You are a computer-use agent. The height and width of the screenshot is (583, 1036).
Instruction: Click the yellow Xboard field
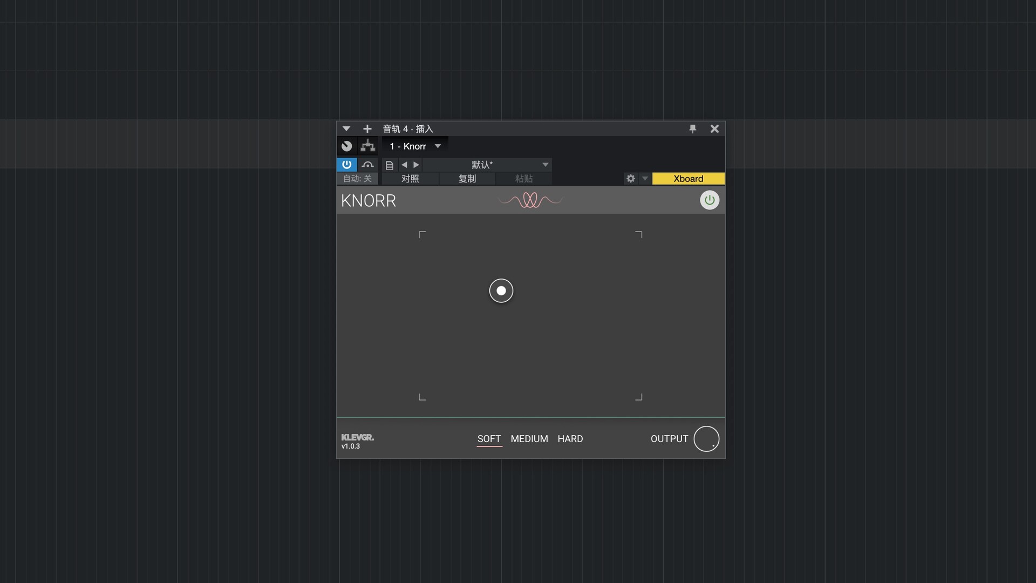click(689, 179)
